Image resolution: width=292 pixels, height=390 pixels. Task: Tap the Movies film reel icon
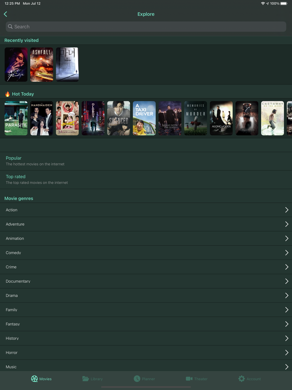click(34, 379)
